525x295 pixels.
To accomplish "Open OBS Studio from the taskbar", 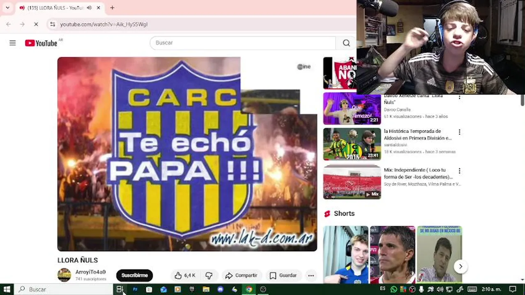I will pyautogui.click(x=263, y=289).
